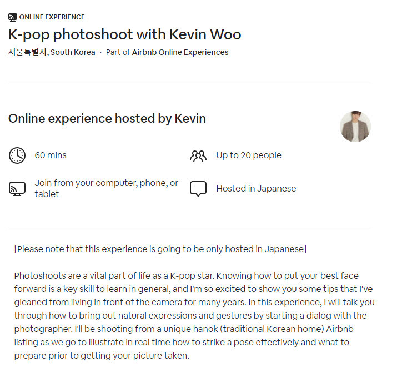Follow the Airbnb Online Experiences link
402x377 pixels.
[x=180, y=52]
